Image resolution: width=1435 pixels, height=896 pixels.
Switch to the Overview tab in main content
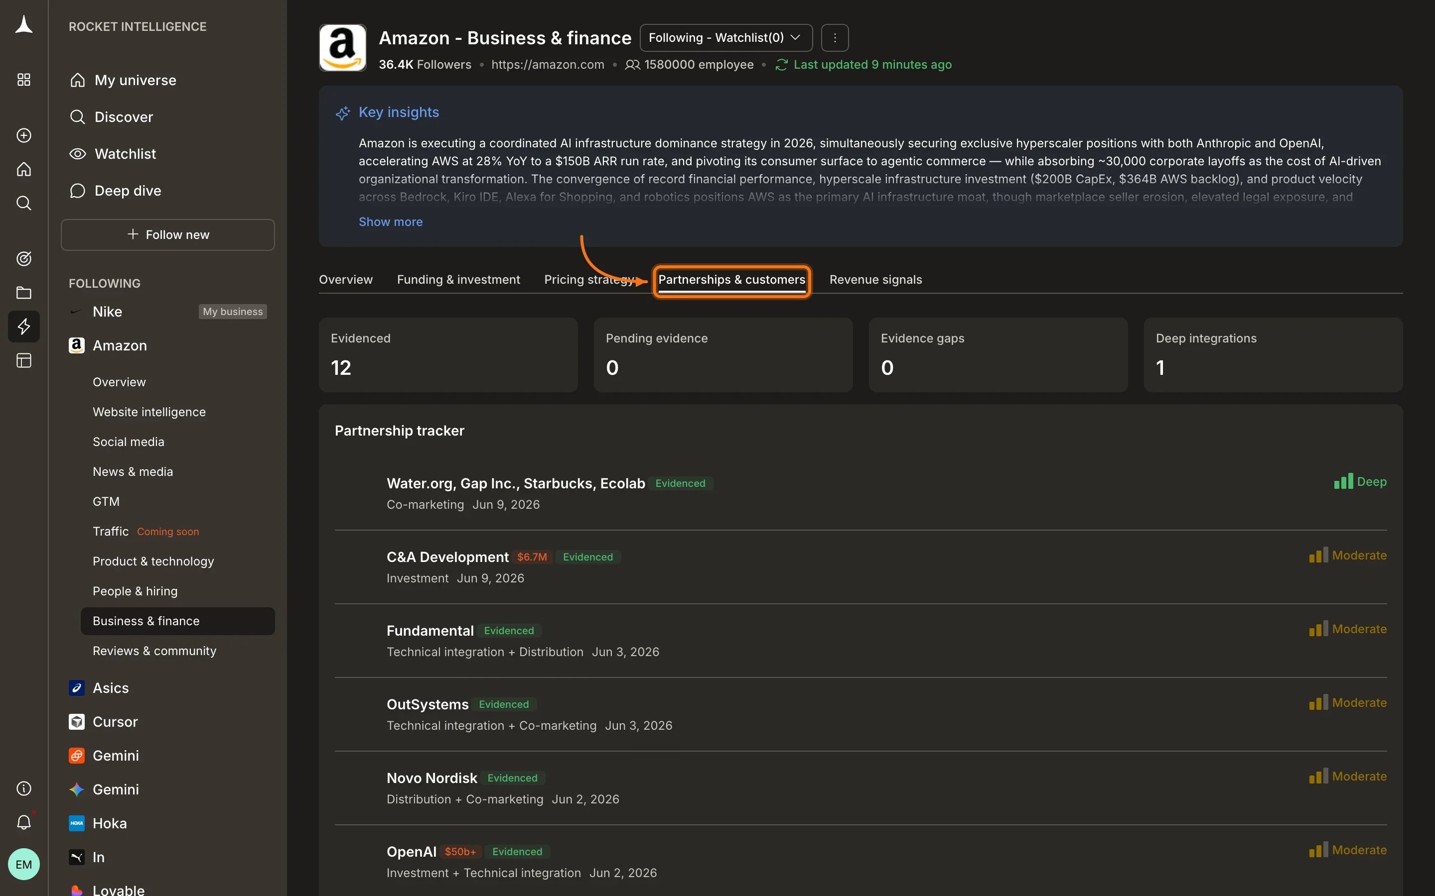pyautogui.click(x=346, y=280)
